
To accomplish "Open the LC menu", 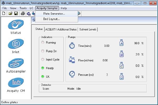I will (31, 8).
